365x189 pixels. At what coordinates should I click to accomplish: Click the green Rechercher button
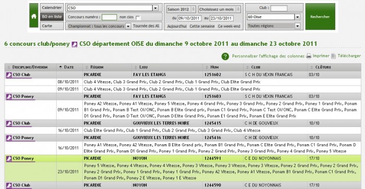320,17
